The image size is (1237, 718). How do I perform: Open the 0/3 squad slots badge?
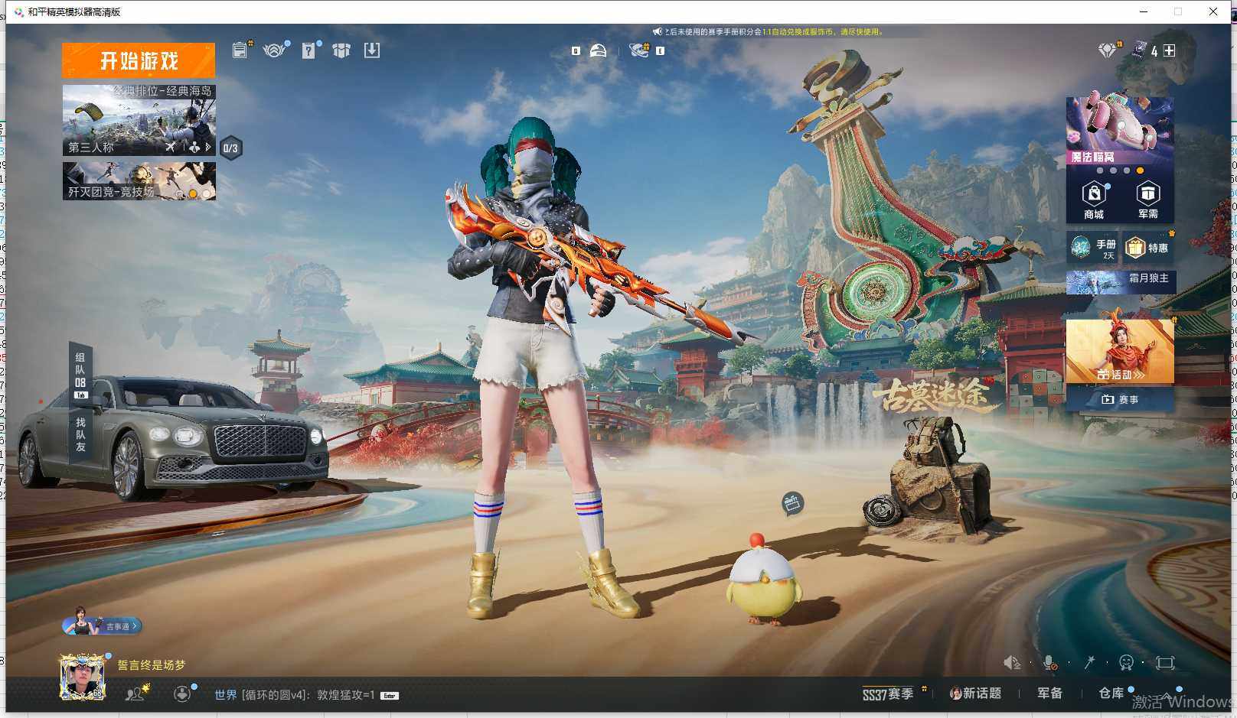pyautogui.click(x=230, y=148)
